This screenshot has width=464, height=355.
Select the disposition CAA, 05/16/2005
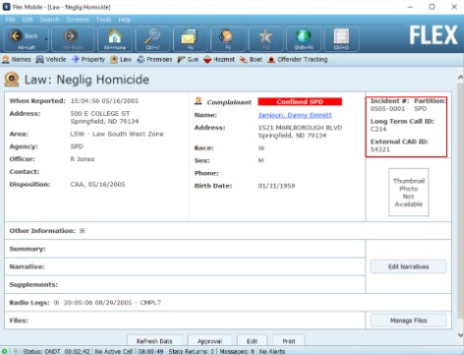pyautogui.click(x=97, y=184)
